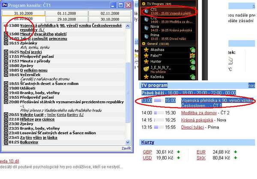This screenshot has width=257, height=179.
Task: Select the 16:00 time filter
Action: [x=173, y=93]
